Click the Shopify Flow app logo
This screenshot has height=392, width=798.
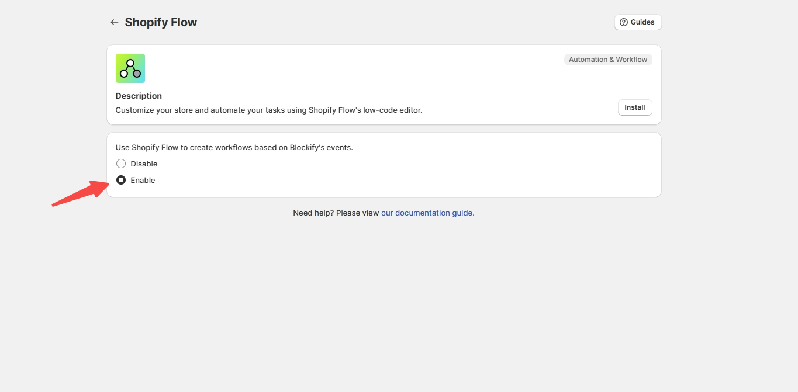tap(130, 68)
